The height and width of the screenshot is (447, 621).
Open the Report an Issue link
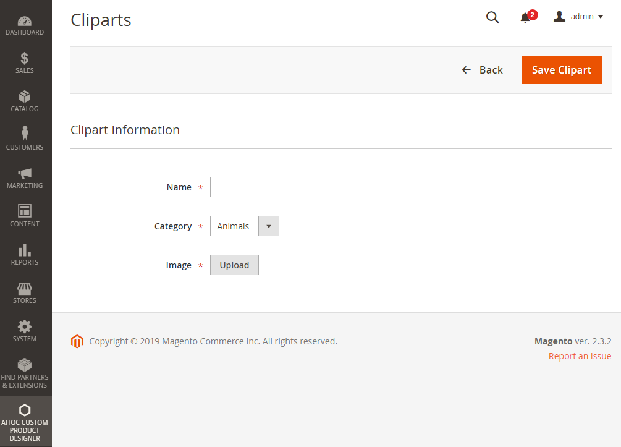[580, 356]
